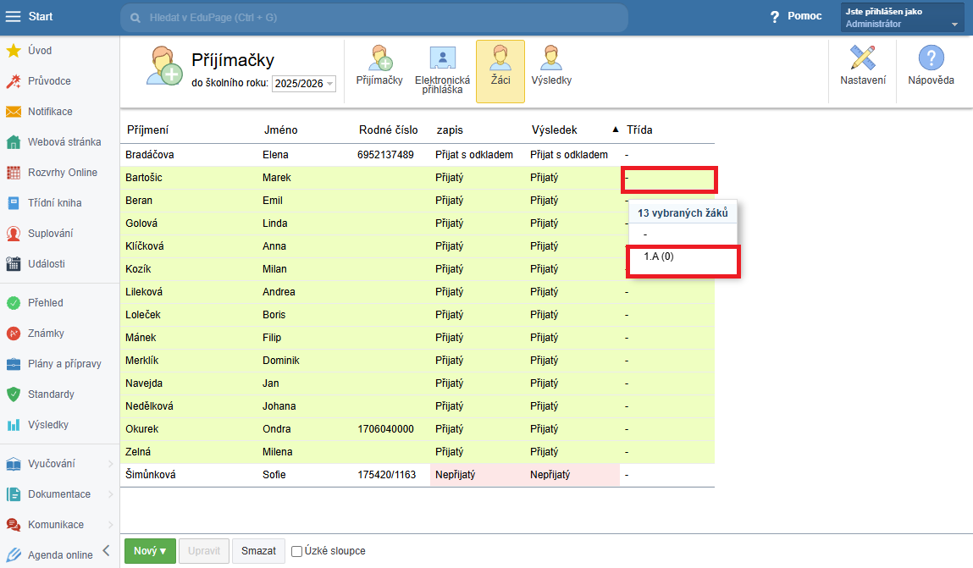
Task: Expand Vyučování submenu chevron
Action: pyautogui.click(x=110, y=464)
